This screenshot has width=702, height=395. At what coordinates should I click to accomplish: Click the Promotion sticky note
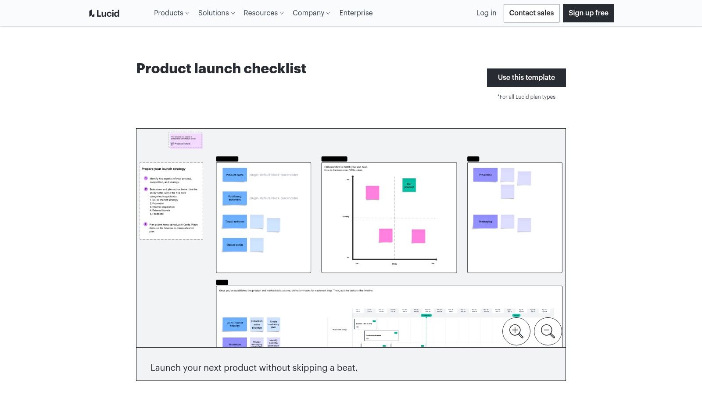tap(485, 175)
